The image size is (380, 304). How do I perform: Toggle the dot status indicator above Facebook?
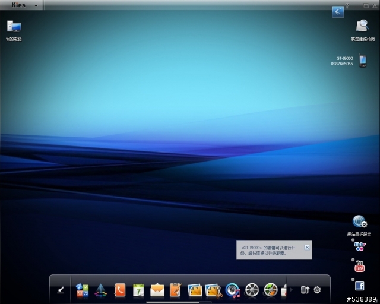[x=353, y=279]
